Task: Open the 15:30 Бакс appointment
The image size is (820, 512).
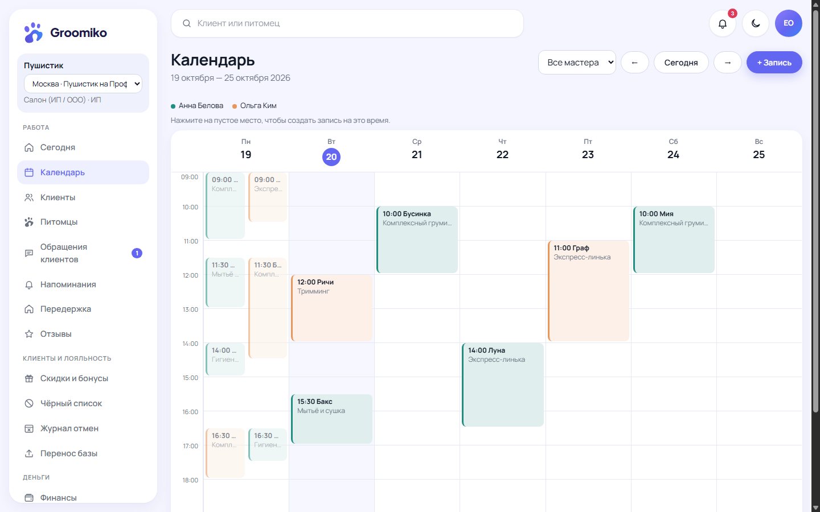Action: 331,419
